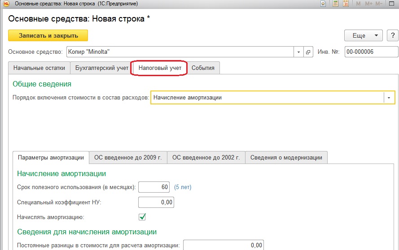Click Сведения для начисления амортизации heading
Viewport: 399px width, 250px height.
[x=87, y=232]
